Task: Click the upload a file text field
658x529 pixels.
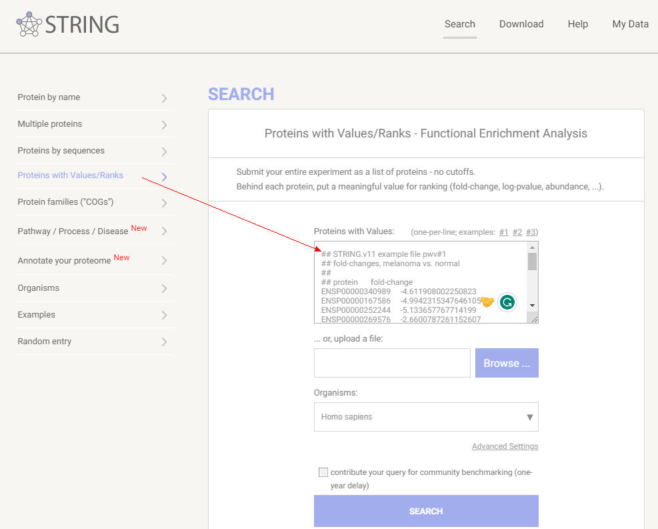Action: (x=392, y=363)
